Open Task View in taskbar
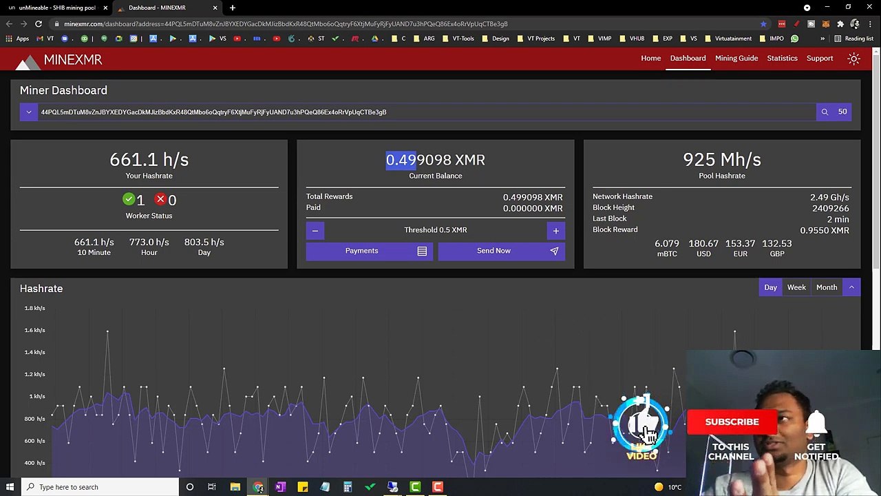Image resolution: width=881 pixels, height=496 pixels. pyautogui.click(x=212, y=487)
